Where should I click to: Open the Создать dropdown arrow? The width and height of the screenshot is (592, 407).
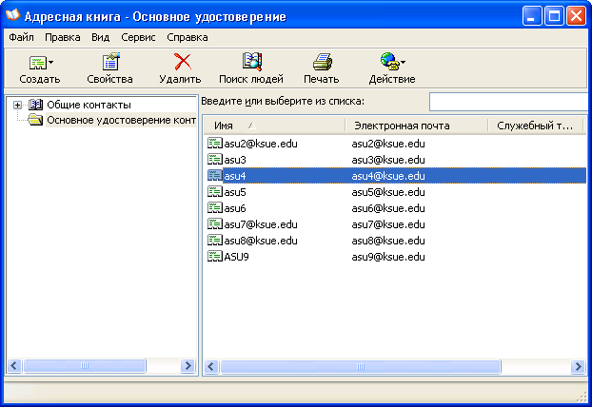[51, 62]
